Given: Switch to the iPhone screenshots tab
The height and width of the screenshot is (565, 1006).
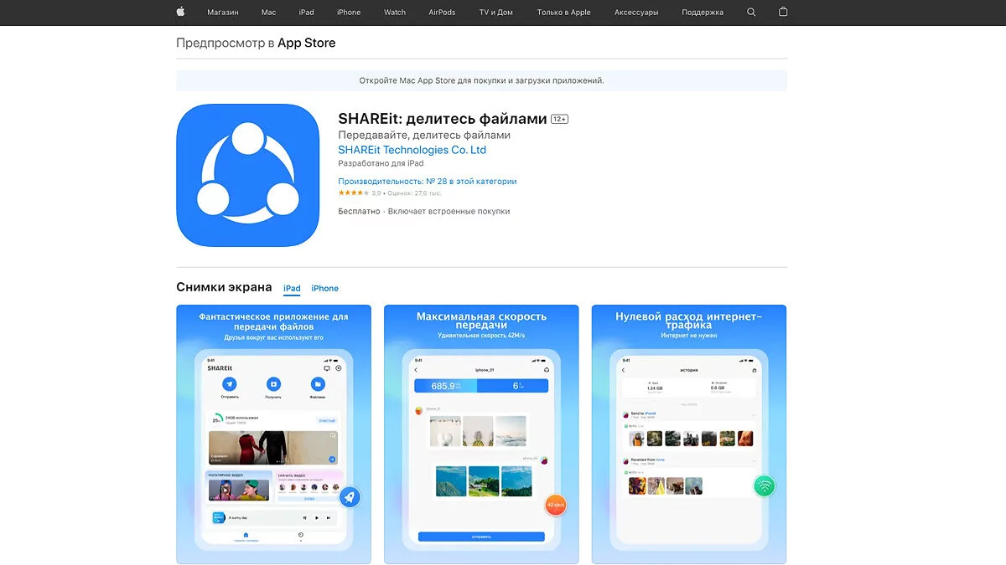Looking at the screenshot, I should [324, 289].
